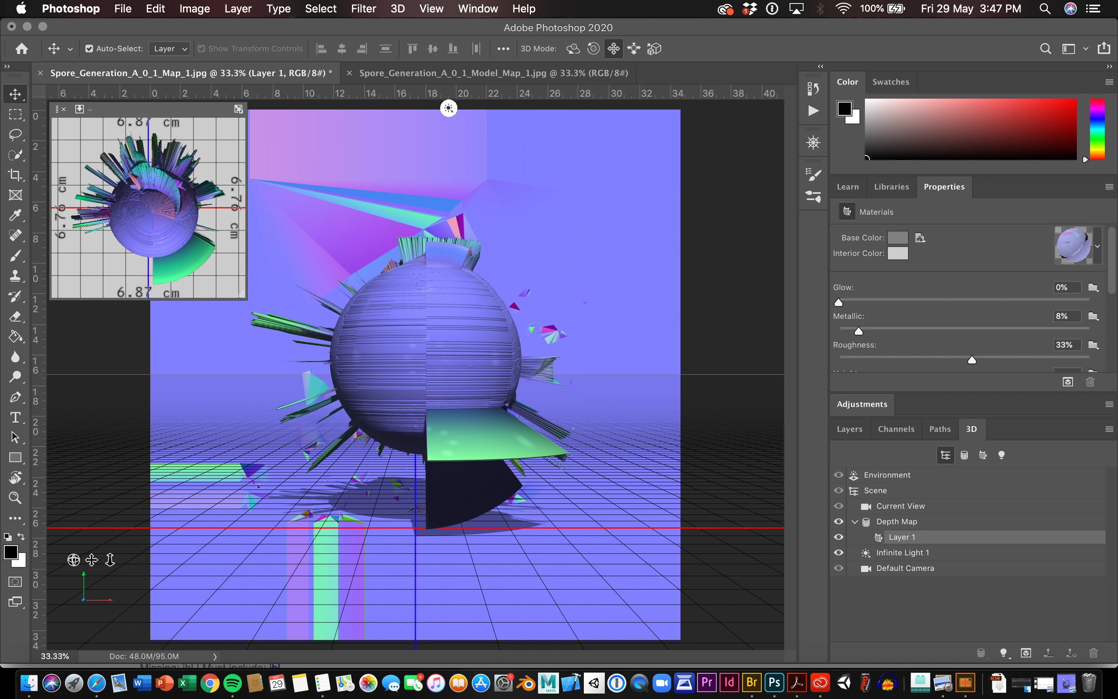
Task: Click the Roughness percentage input field
Action: click(x=1066, y=345)
